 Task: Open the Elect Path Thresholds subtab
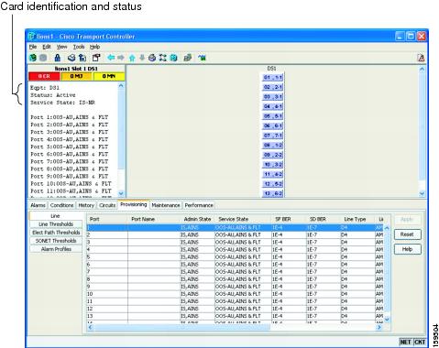click(x=56, y=233)
